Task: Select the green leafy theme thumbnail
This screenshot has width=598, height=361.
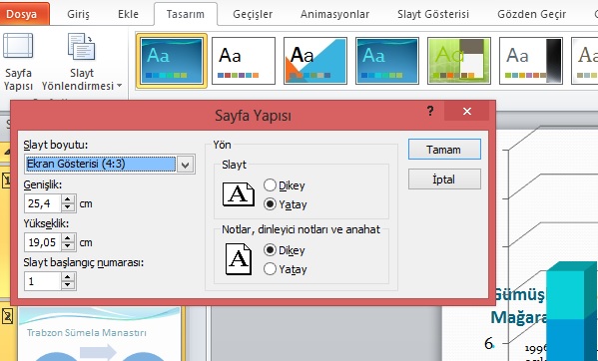Action: coord(459,61)
